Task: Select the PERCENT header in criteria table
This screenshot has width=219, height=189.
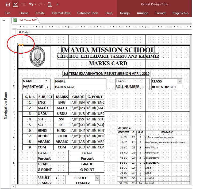Action: click(x=124, y=132)
